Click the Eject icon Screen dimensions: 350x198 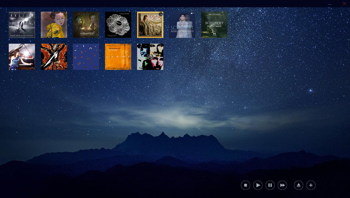299,185
